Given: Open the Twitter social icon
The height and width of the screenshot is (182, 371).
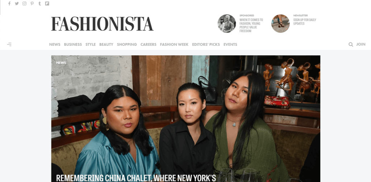Looking at the screenshot, I should (x=17, y=4).
